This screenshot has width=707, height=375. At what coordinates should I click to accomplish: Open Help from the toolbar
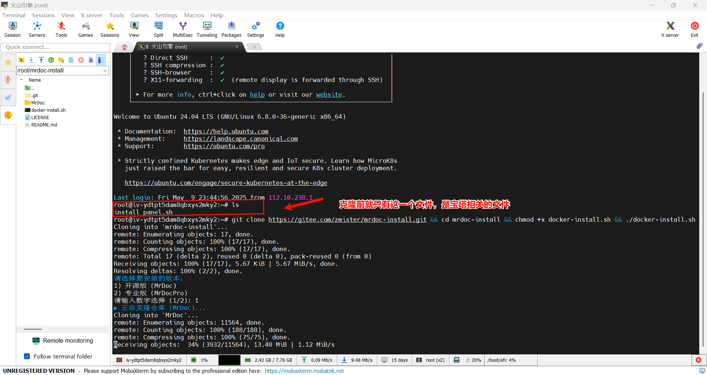pos(280,29)
